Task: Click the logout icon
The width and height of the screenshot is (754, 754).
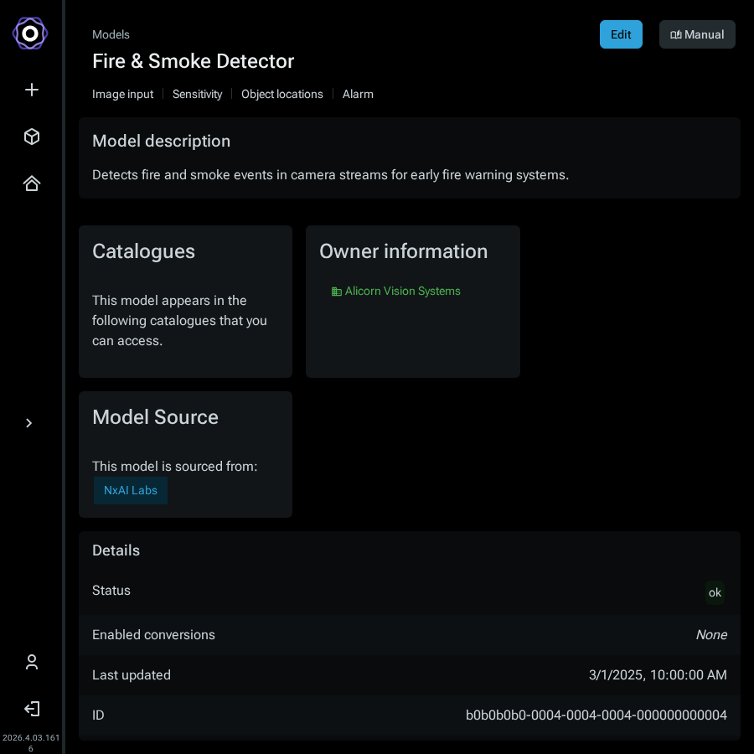Action: (x=32, y=709)
